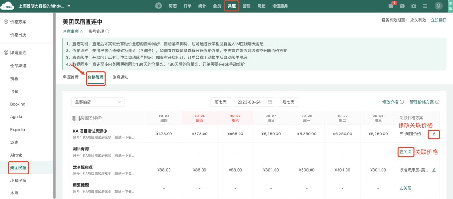Select 美团民宿 in the left channel sidebar
The image size is (453, 199).
[18, 167]
